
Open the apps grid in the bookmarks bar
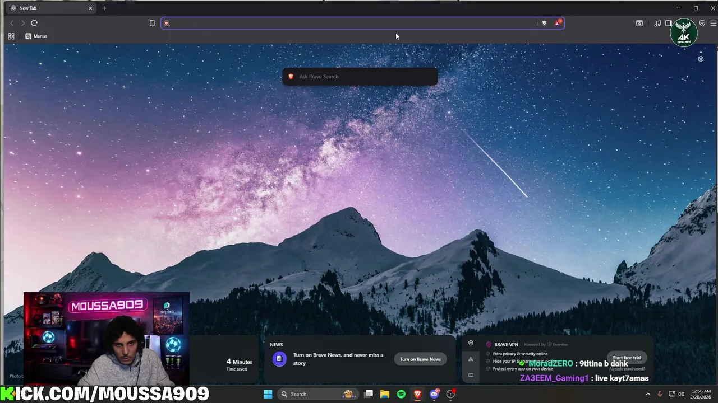11,36
